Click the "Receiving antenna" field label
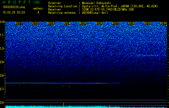 click(62, 13)
